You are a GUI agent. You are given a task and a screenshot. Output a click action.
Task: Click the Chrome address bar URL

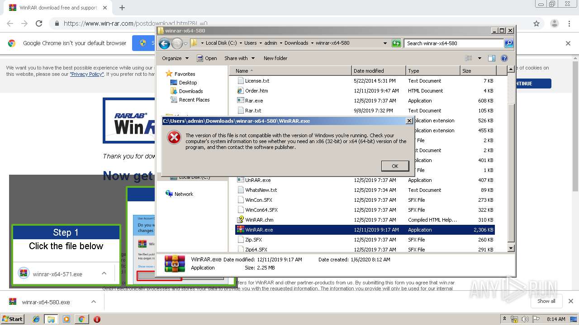pos(136,23)
